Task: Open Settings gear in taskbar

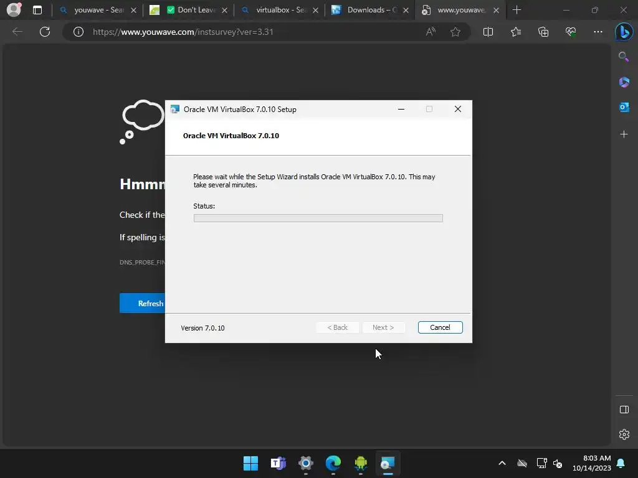Action: (305, 463)
